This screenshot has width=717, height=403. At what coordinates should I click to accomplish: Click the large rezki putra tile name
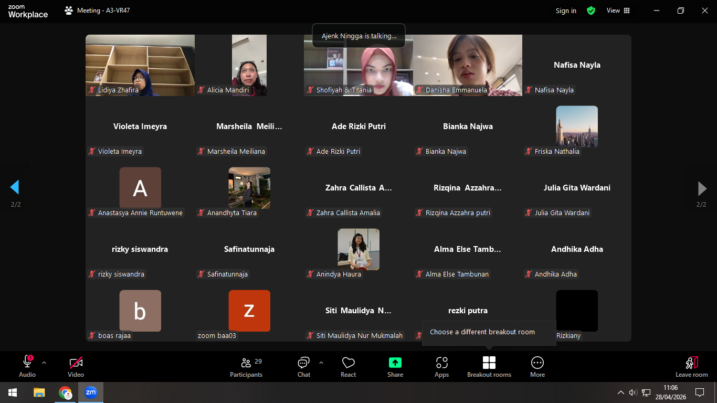tap(468, 311)
